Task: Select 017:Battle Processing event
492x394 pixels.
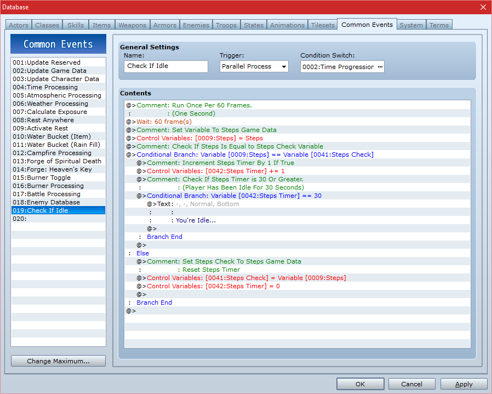Action: coord(58,193)
